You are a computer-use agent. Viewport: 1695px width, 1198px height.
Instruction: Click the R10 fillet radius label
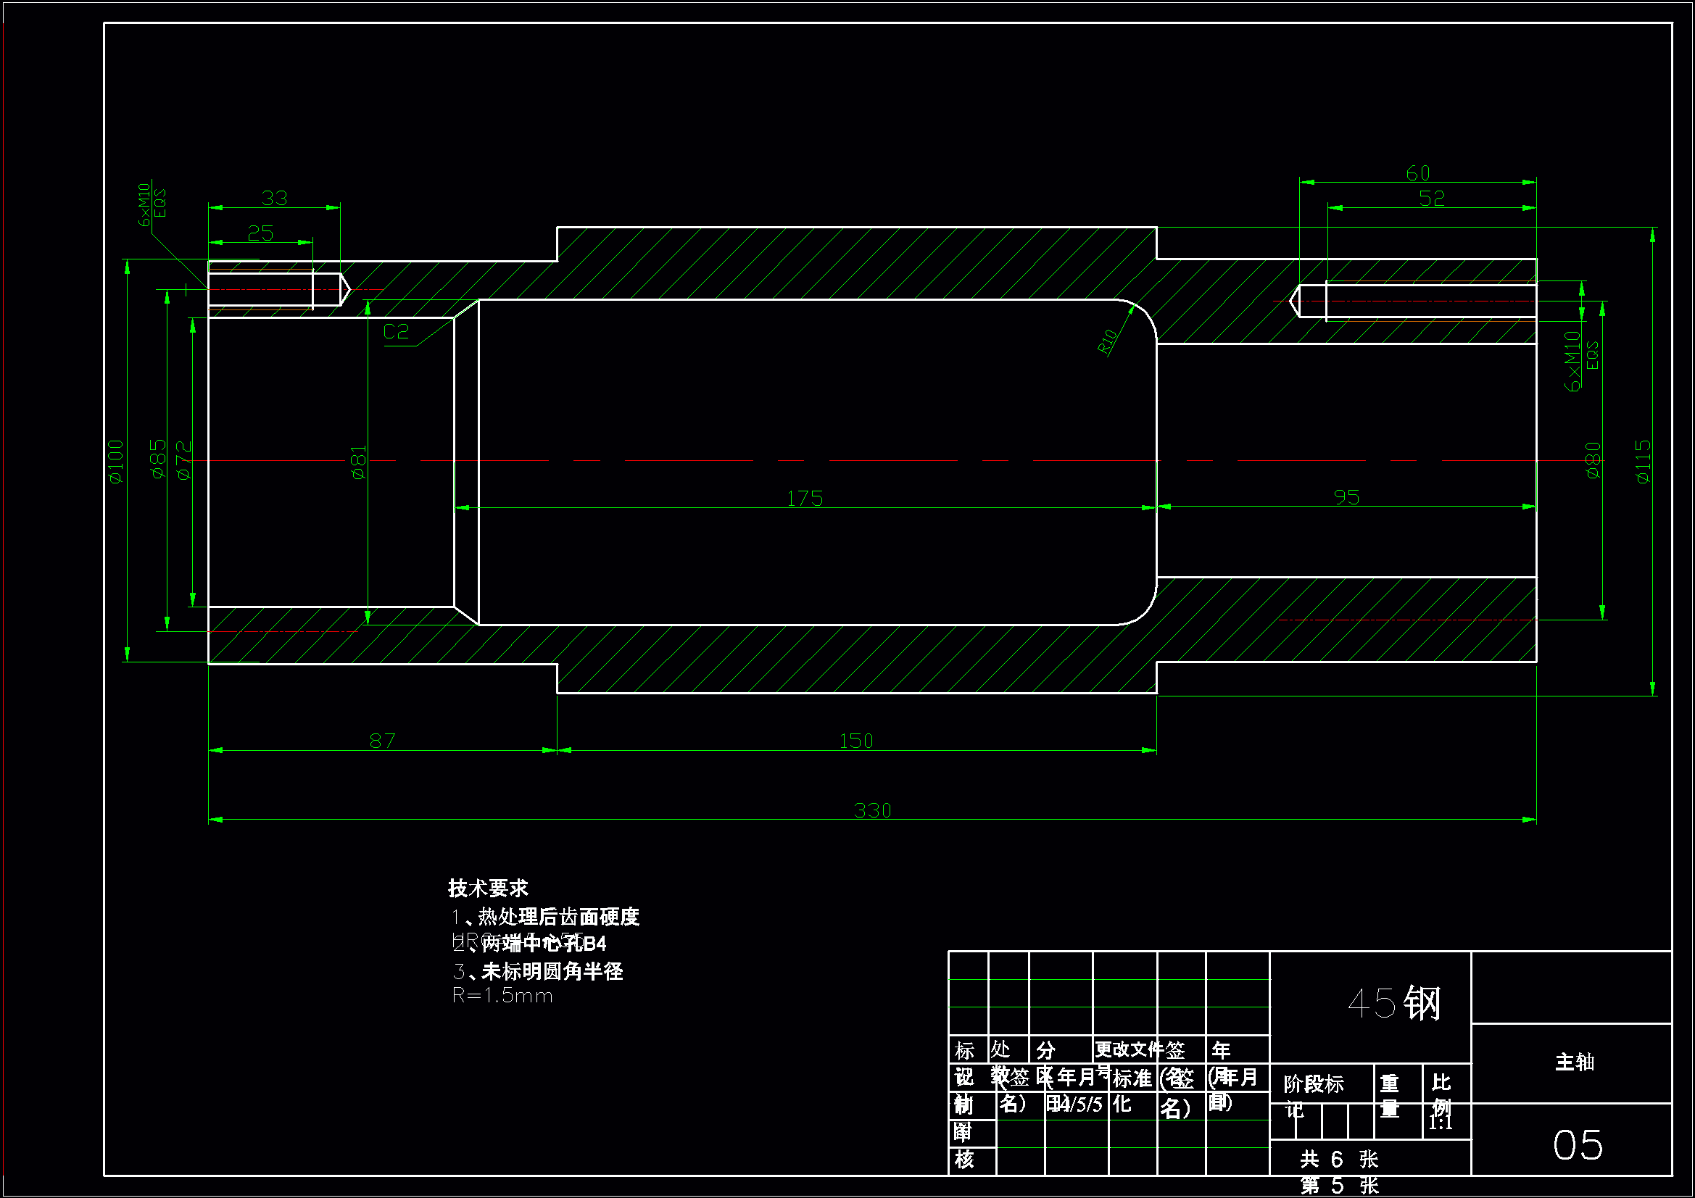(x=1106, y=341)
